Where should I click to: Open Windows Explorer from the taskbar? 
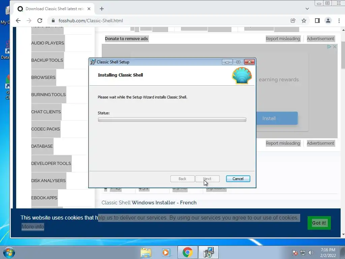pyautogui.click(x=146, y=253)
